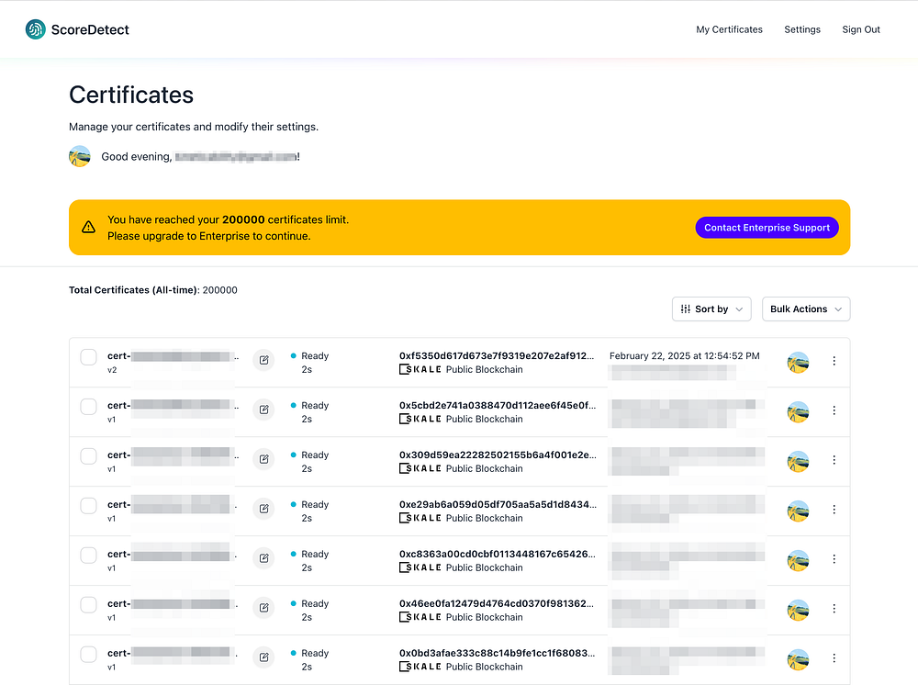Click edit icon in the 0x5cbd2e741a row
This screenshot has width=918, height=685.
264,410
